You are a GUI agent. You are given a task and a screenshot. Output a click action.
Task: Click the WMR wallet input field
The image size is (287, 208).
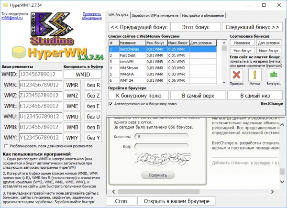41,85
